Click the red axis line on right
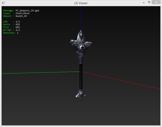The image size is (162, 127). coord(125,81)
